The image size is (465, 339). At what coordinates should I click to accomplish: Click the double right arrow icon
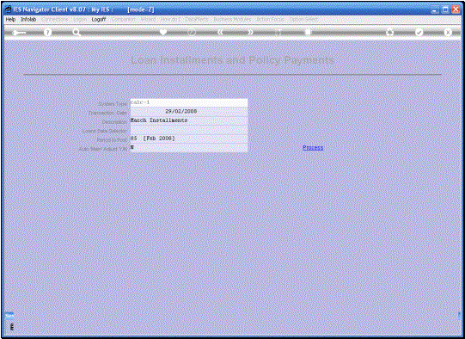click(x=250, y=32)
